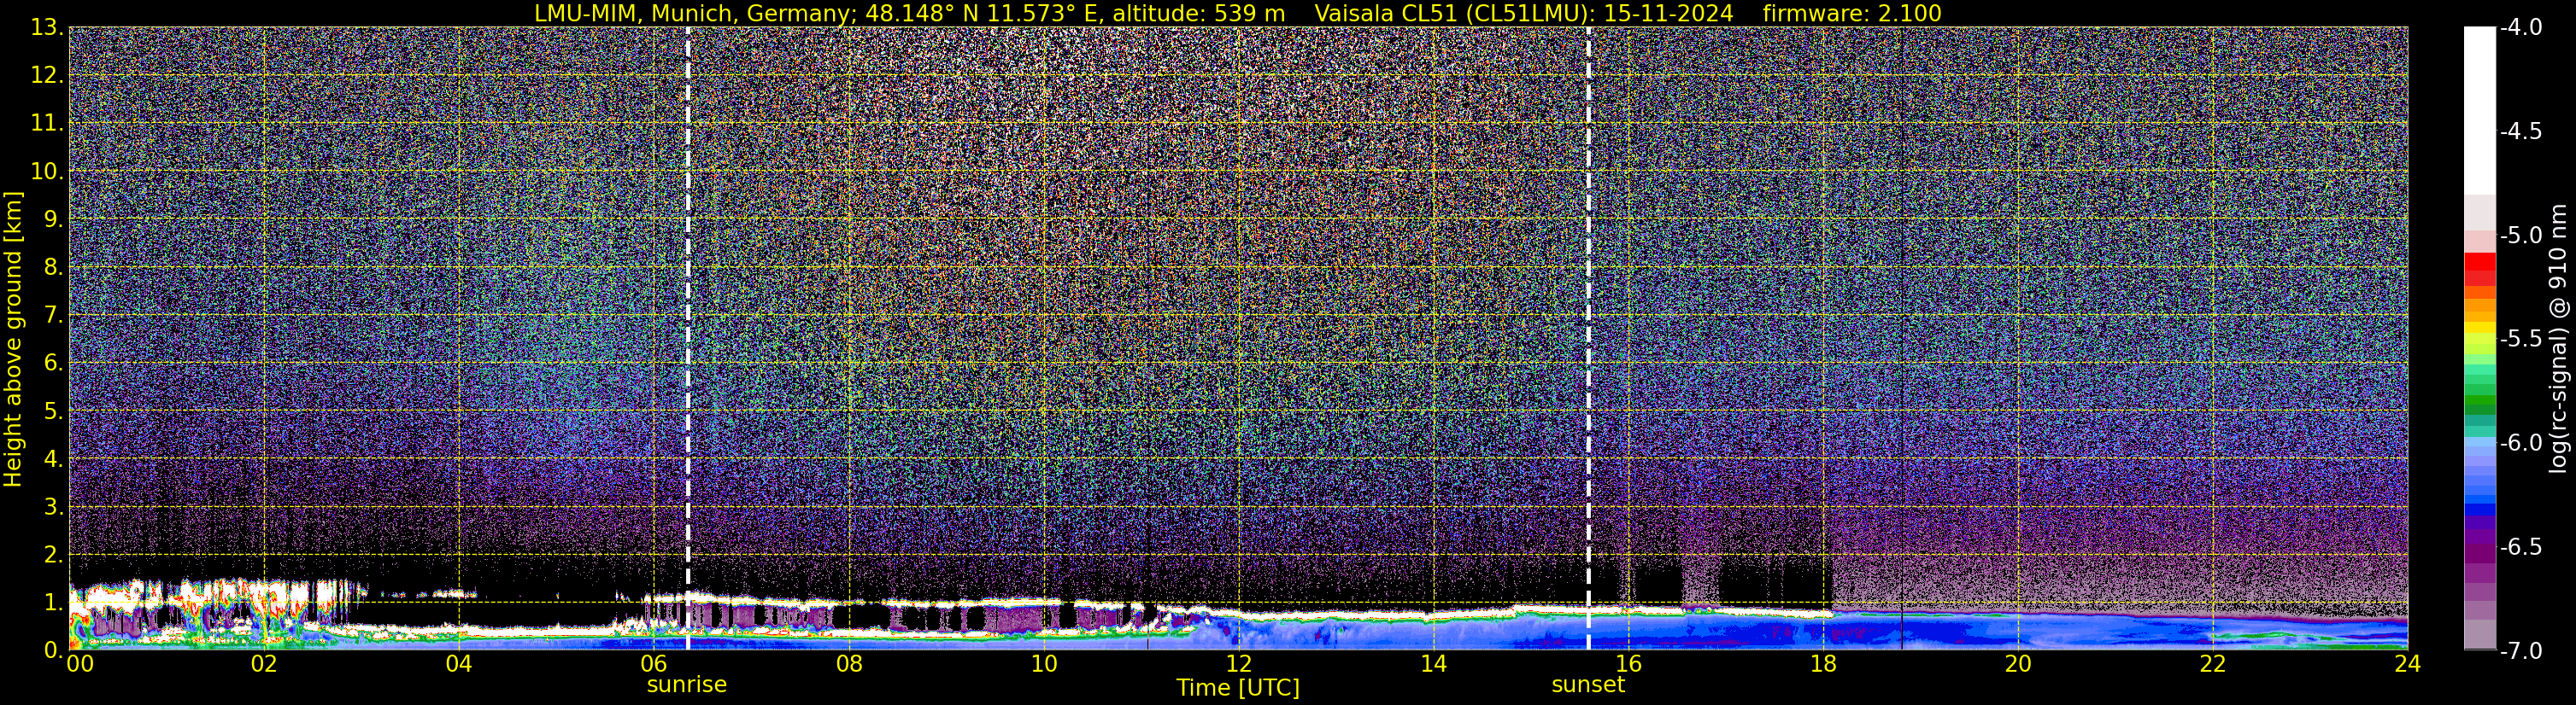
Task: Click the '24' time axis tick label
Action: point(2407,664)
